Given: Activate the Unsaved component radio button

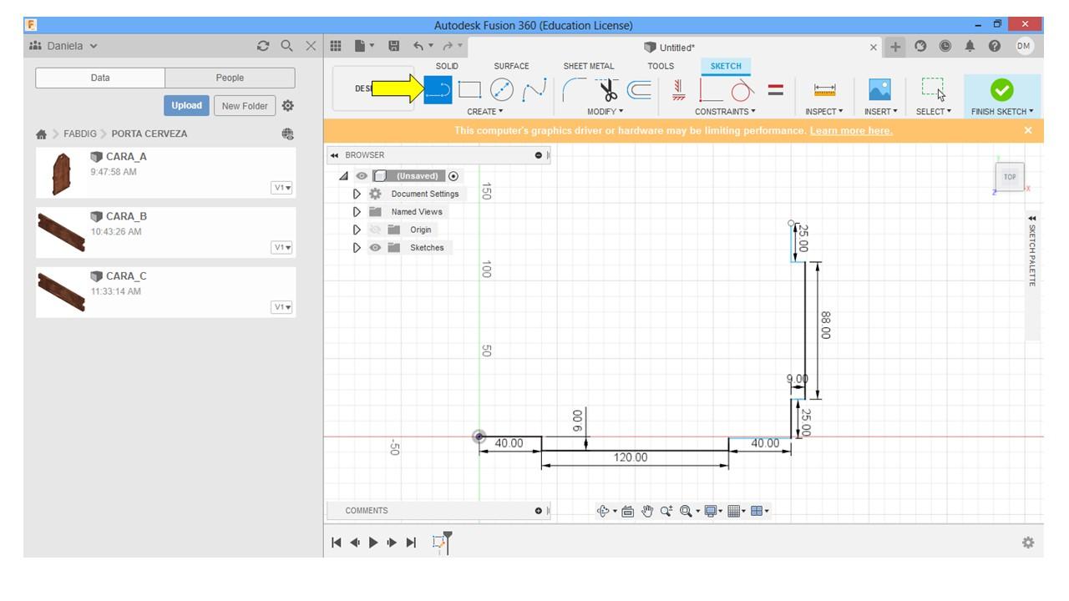Looking at the screenshot, I should click(453, 176).
